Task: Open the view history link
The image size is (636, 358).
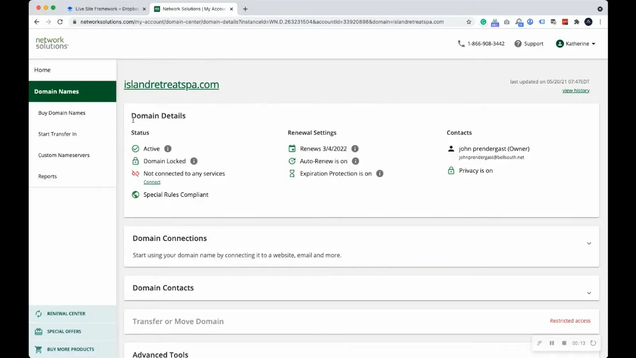Action: coord(576,90)
